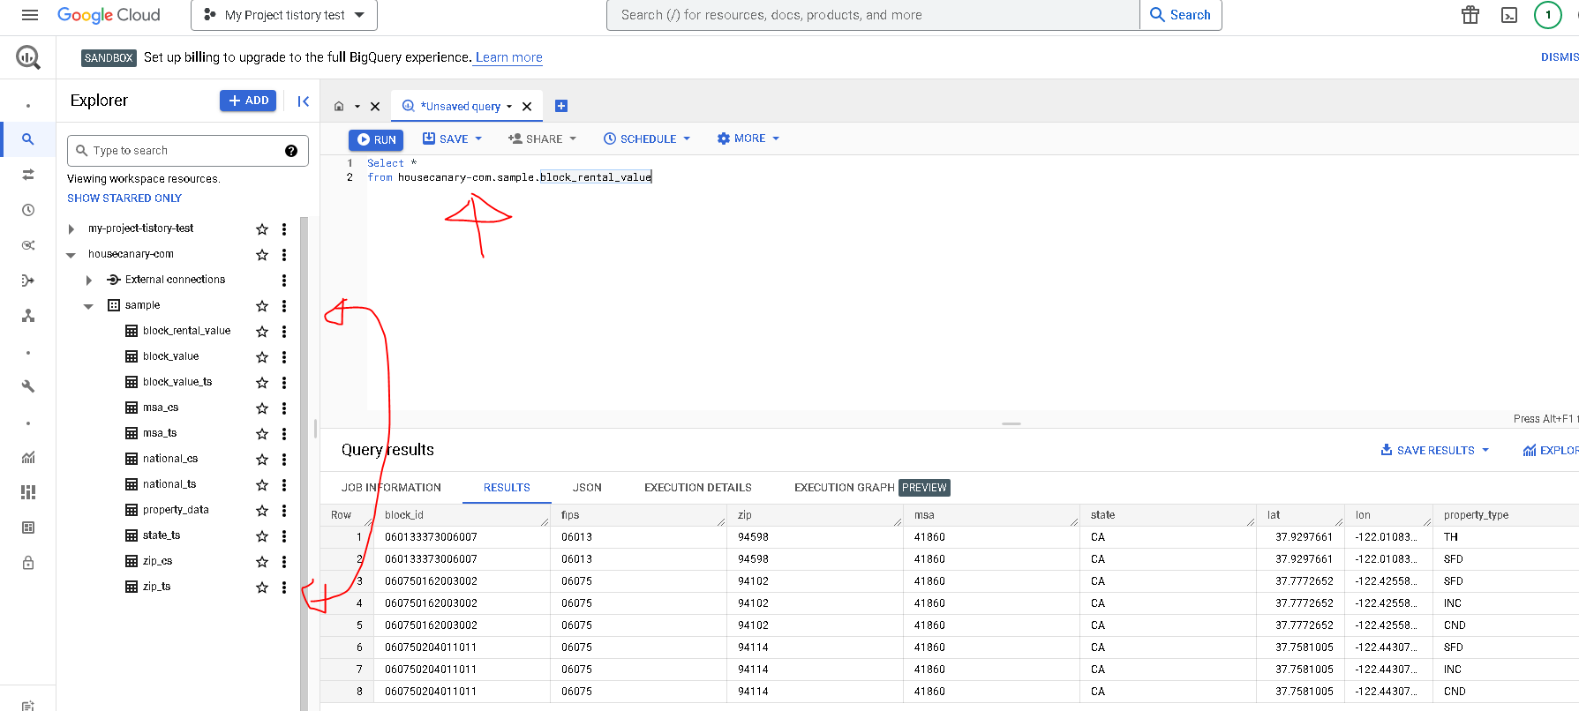Close the Unsaved query tab
Image resolution: width=1579 pixels, height=711 pixels.
point(527,107)
